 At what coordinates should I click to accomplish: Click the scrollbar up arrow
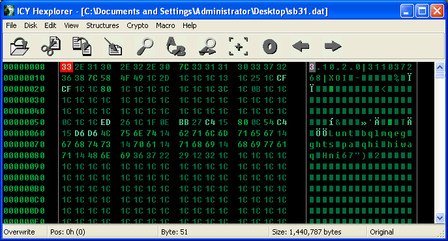point(440,67)
